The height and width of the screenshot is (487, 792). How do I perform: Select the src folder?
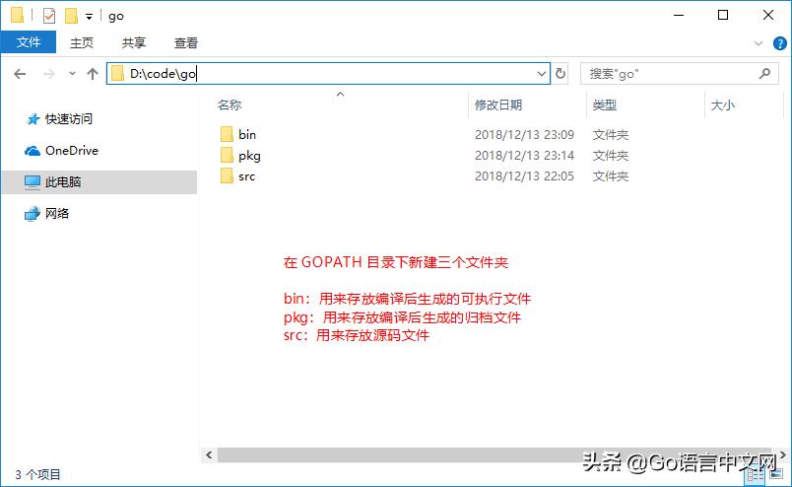pos(246,176)
